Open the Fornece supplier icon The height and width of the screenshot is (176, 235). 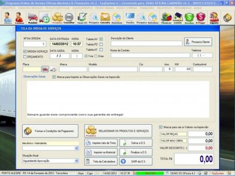(19, 18)
